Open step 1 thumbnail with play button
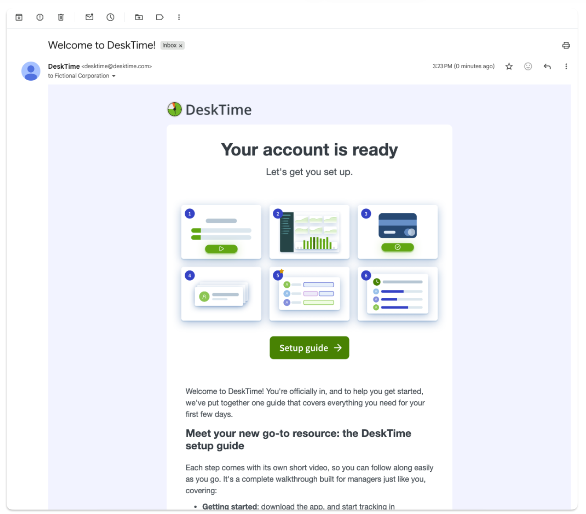This screenshot has width=586, height=514. (221, 232)
